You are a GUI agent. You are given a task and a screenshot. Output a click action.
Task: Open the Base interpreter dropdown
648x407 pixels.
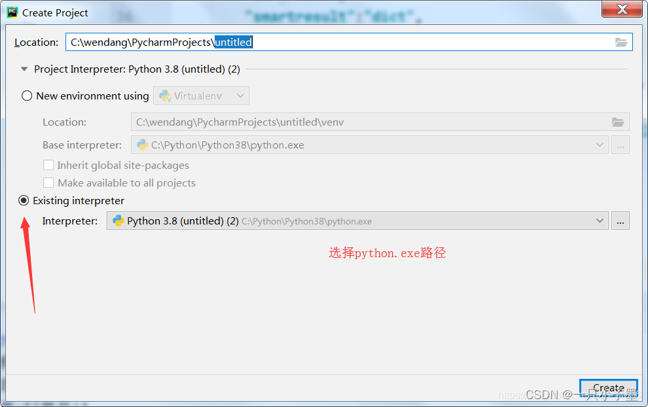pyautogui.click(x=369, y=145)
